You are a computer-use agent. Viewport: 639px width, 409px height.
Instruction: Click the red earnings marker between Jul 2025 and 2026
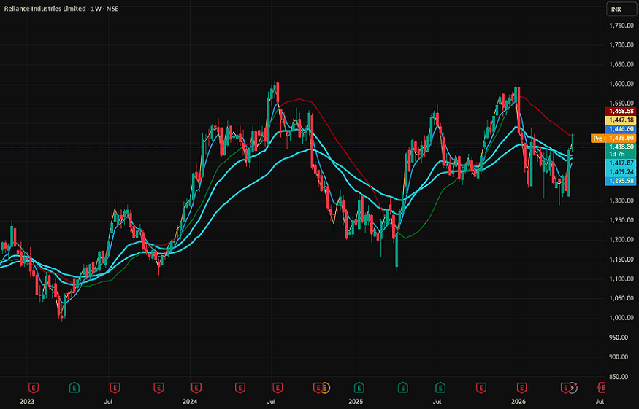[481, 387]
